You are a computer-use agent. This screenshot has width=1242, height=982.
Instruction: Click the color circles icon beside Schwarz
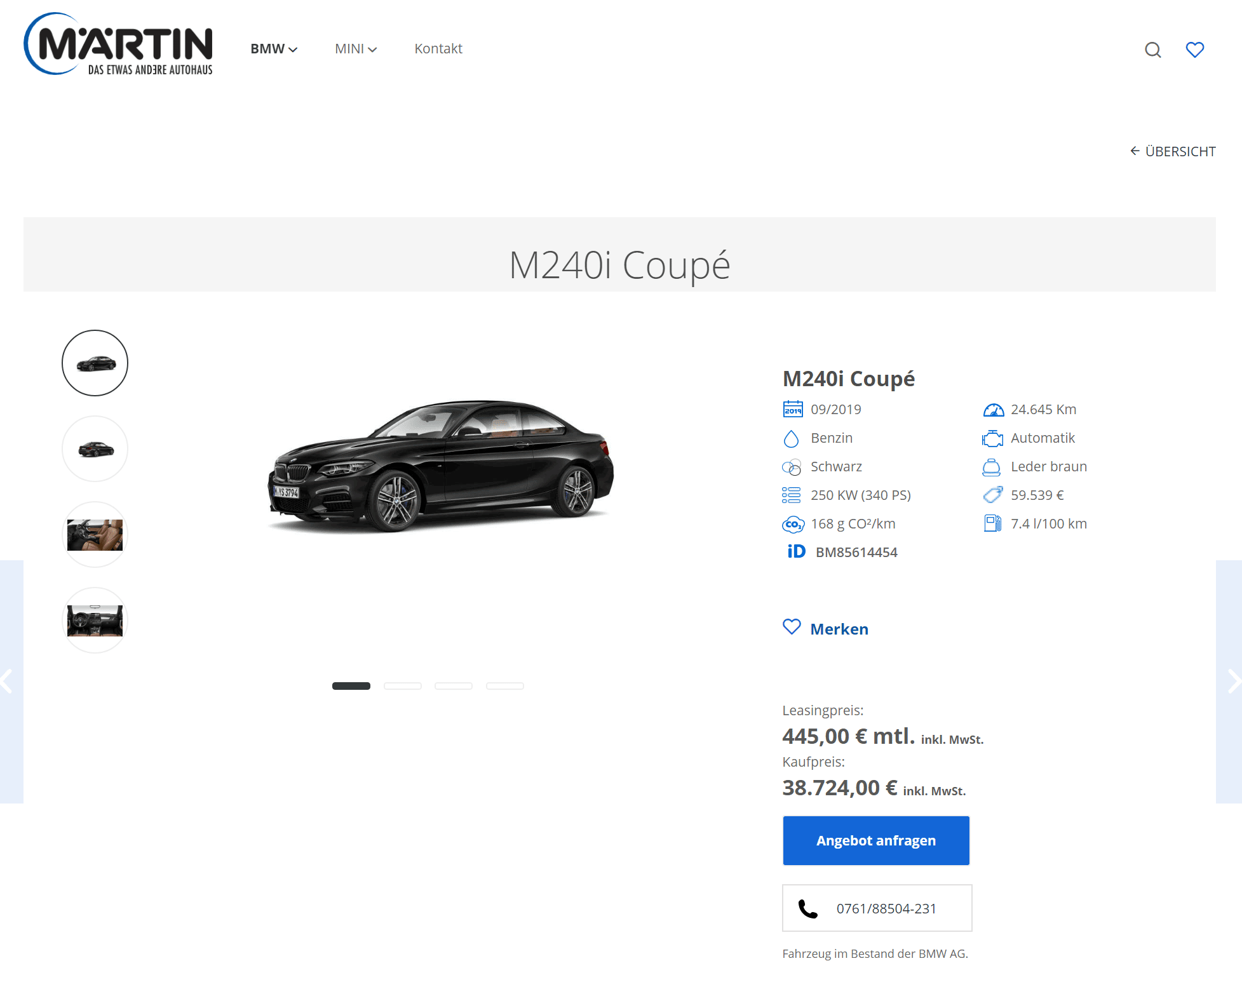coord(792,467)
